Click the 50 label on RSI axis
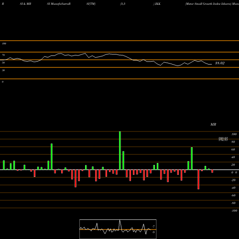239x239 pixels. pyautogui.click(x=3, y=63)
